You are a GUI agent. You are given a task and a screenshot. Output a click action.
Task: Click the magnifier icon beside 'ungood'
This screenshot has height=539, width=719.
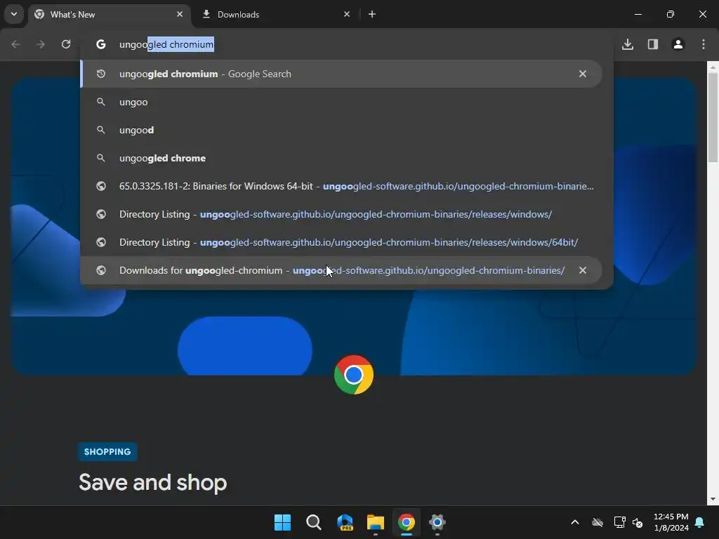point(101,130)
